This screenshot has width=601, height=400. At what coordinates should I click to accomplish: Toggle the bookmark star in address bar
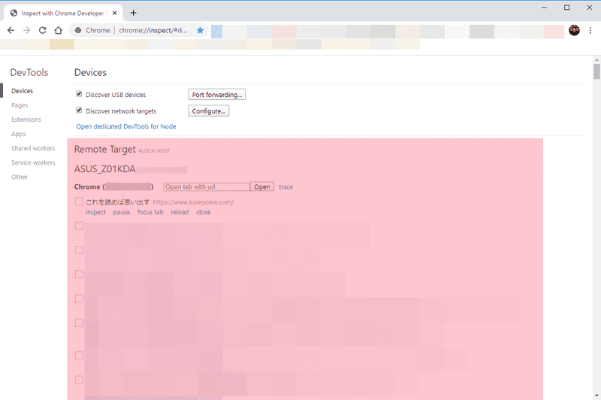click(200, 30)
